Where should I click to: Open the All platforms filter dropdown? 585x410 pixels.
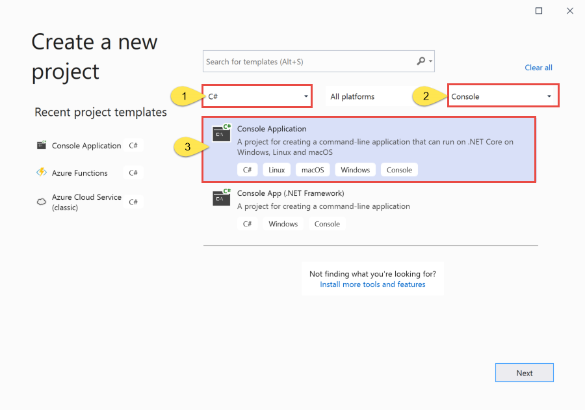(x=367, y=96)
